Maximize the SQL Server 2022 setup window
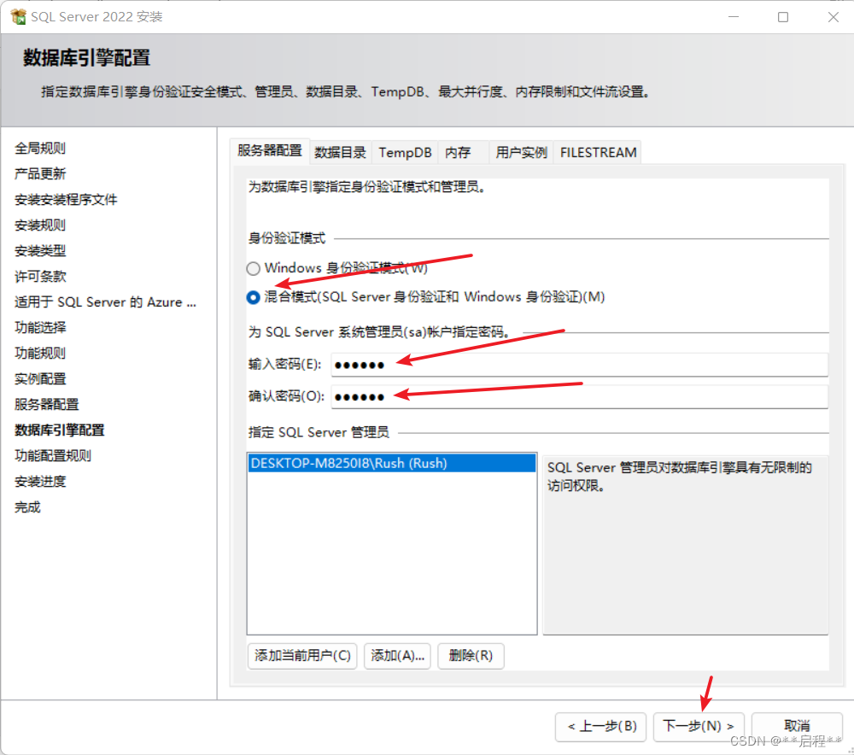Image resolution: width=854 pixels, height=755 pixels. tap(783, 17)
